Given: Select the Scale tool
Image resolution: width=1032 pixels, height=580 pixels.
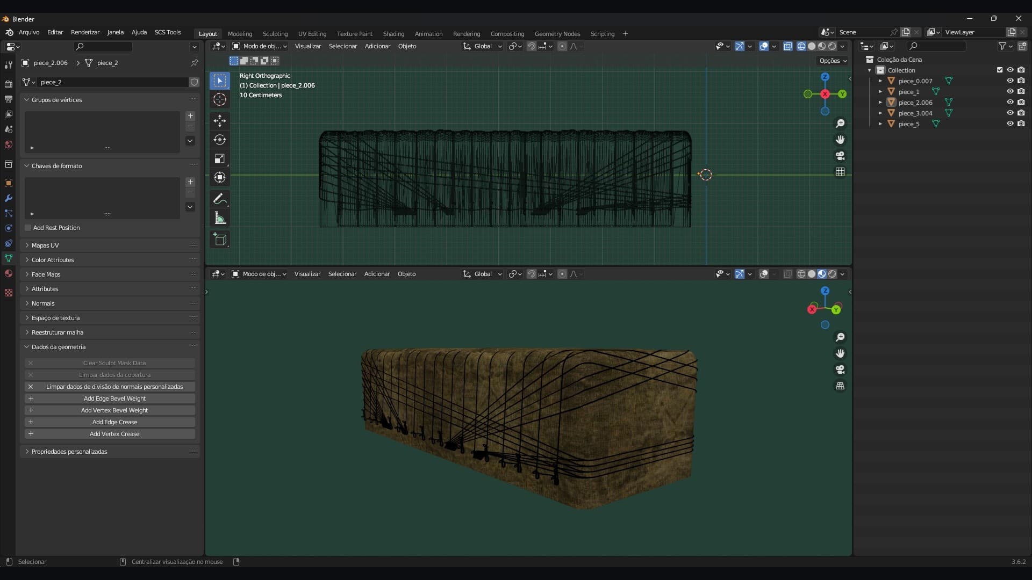Looking at the screenshot, I should pos(219,158).
